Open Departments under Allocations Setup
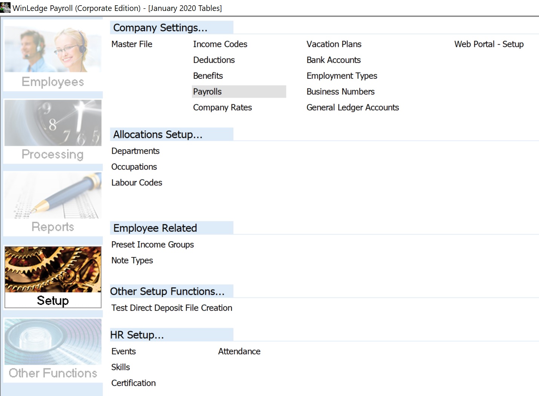The image size is (539, 396). tap(135, 151)
